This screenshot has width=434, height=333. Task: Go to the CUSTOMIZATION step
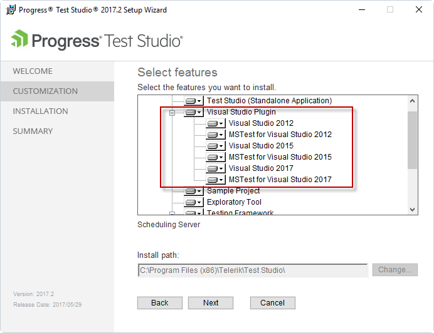click(57, 91)
